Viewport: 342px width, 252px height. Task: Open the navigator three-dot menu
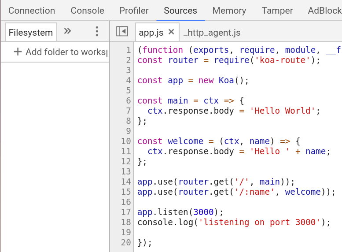tap(97, 31)
